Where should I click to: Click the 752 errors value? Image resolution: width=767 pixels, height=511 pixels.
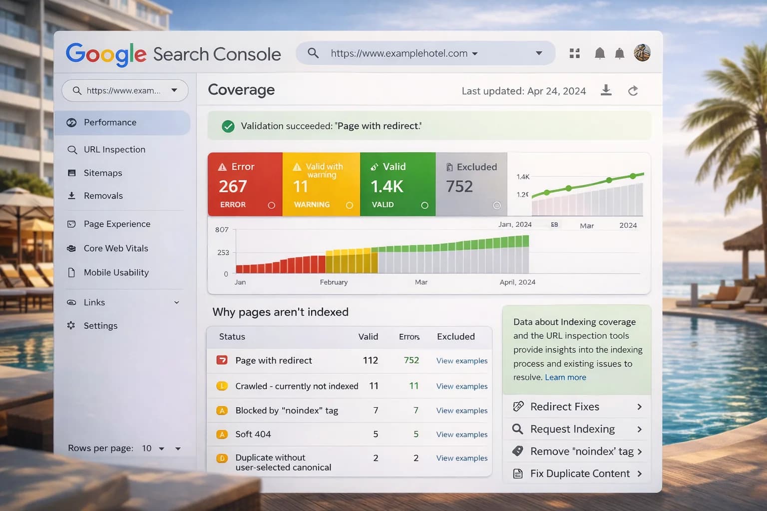pyautogui.click(x=411, y=360)
